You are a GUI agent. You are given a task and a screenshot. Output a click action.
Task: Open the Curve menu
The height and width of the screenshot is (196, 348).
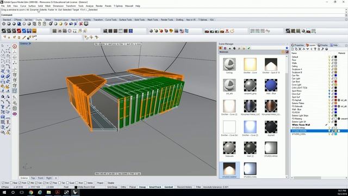[23, 6]
